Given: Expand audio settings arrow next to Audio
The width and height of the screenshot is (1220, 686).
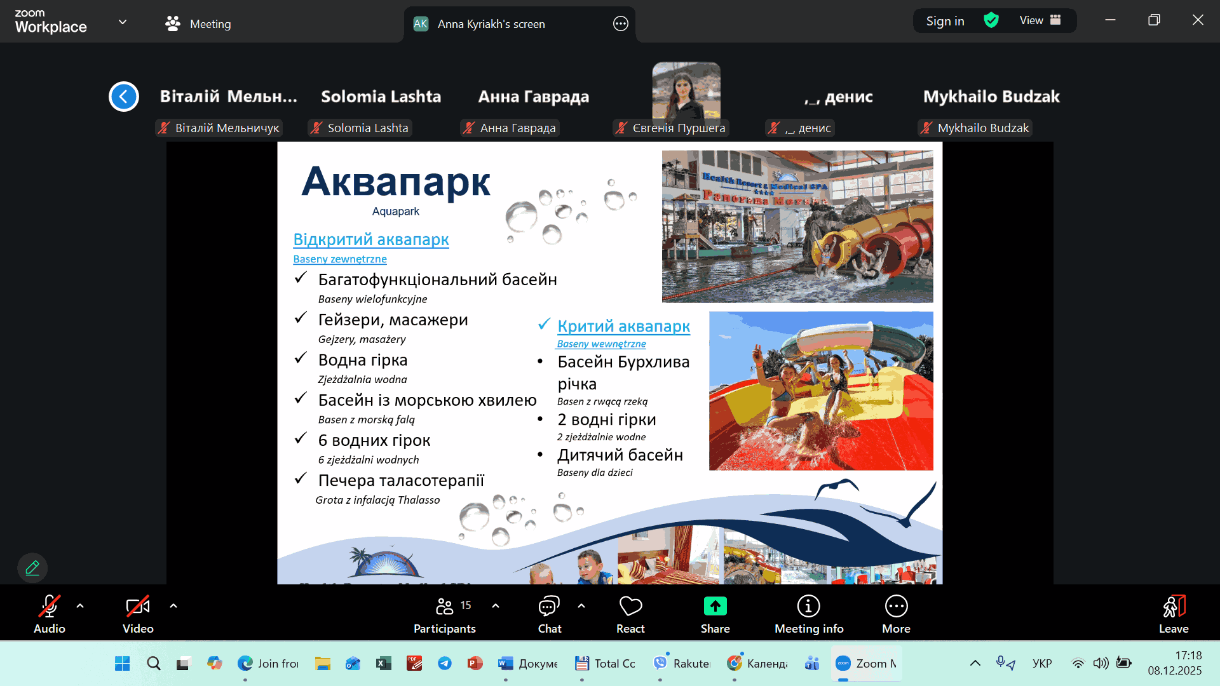Looking at the screenshot, I should [x=80, y=606].
